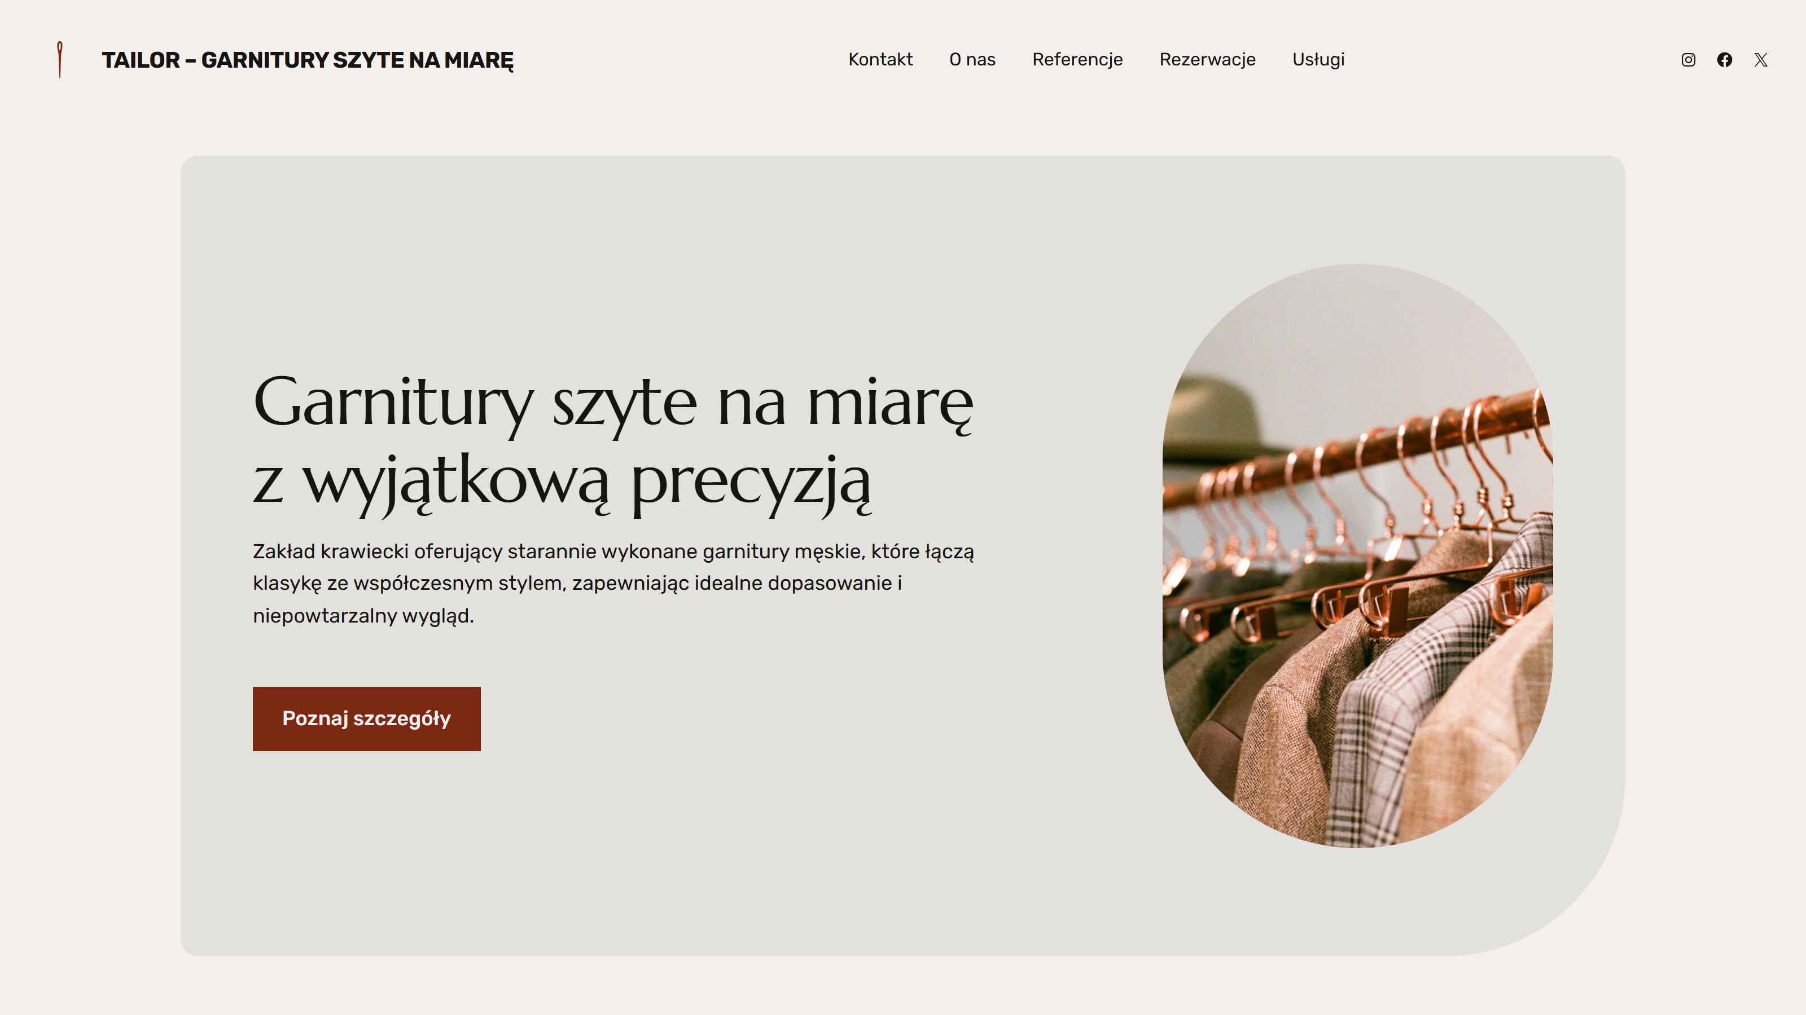The height and width of the screenshot is (1015, 1806).
Task: Open the Rezerwacje navigation link
Action: point(1207,60)
